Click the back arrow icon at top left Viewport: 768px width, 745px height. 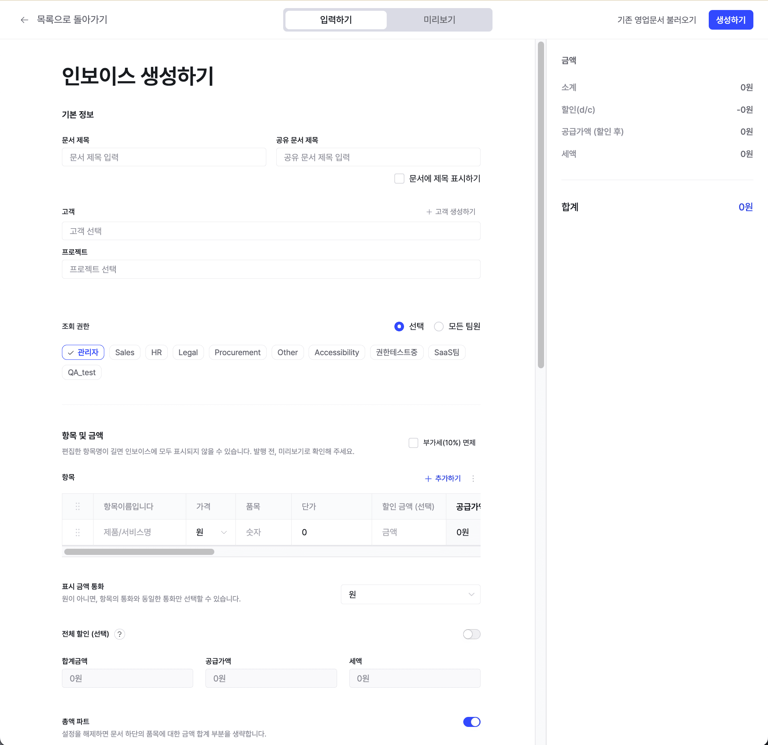[24, 20]
